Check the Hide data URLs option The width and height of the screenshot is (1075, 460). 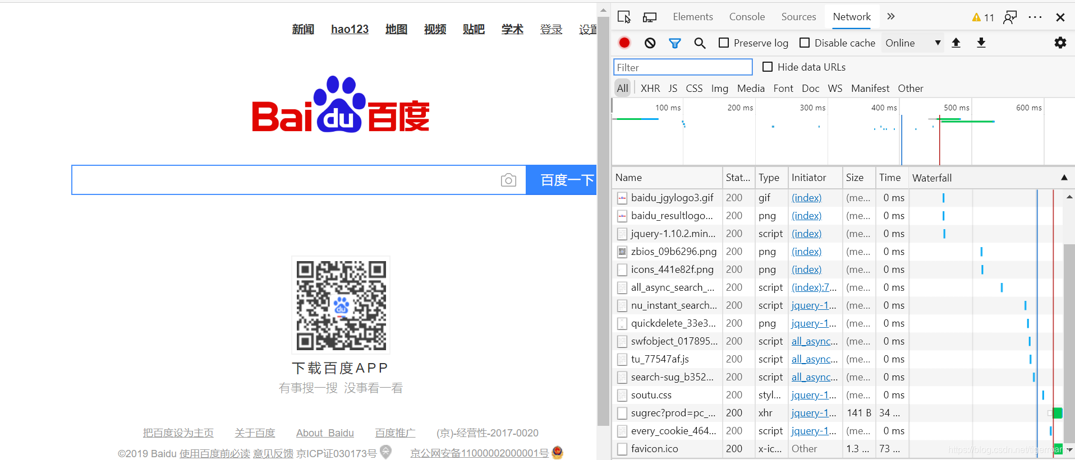tap(768, 67)
